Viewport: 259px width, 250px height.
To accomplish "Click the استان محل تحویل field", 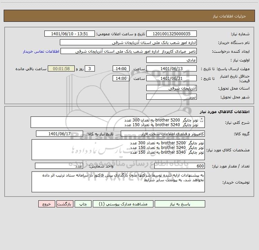I will click(172, 88).
